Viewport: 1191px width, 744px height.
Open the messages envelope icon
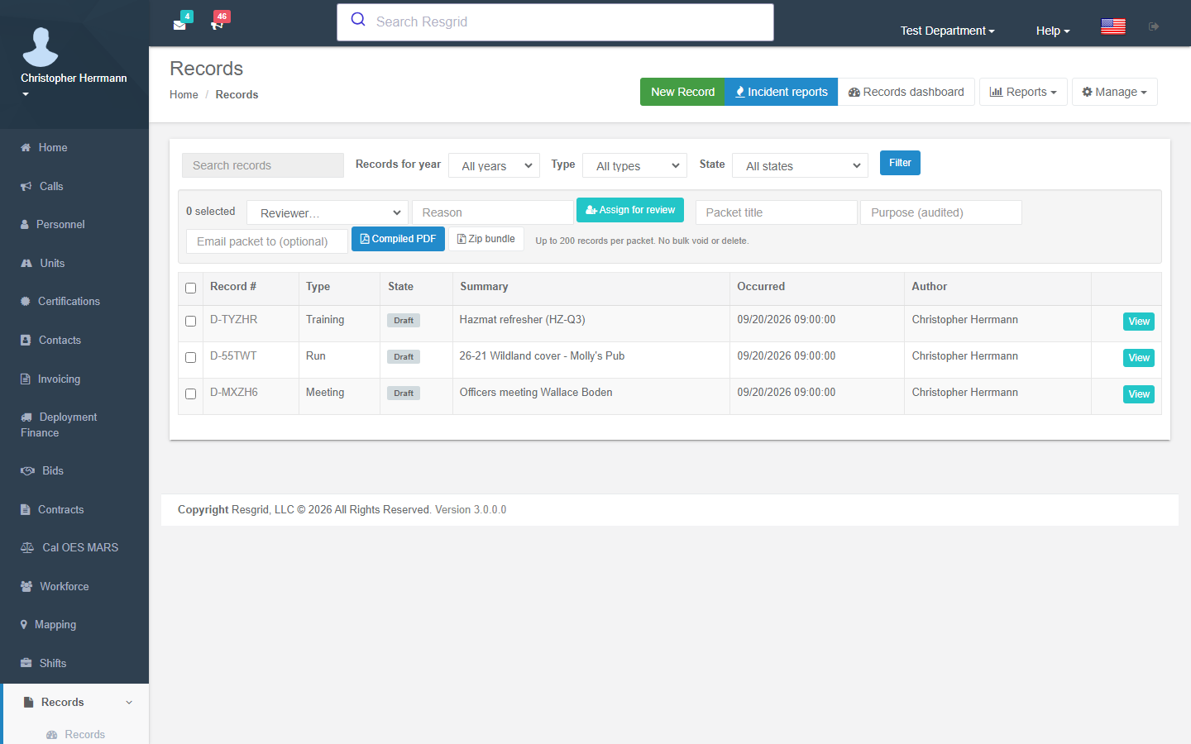pyautogui.click(x=179, y=24)
